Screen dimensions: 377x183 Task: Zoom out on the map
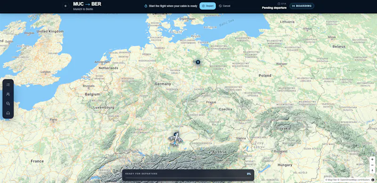372,165
